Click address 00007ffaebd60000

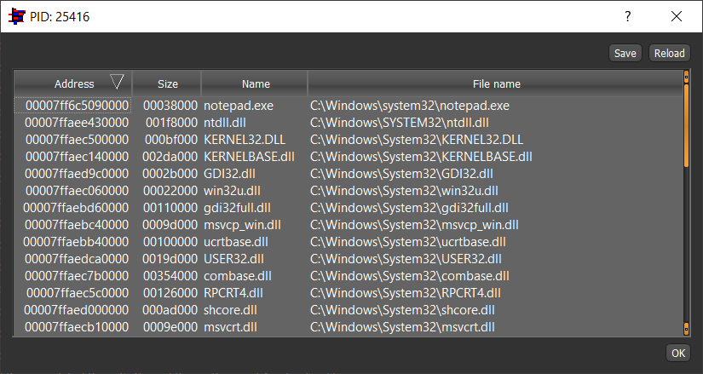click(76, 208)
